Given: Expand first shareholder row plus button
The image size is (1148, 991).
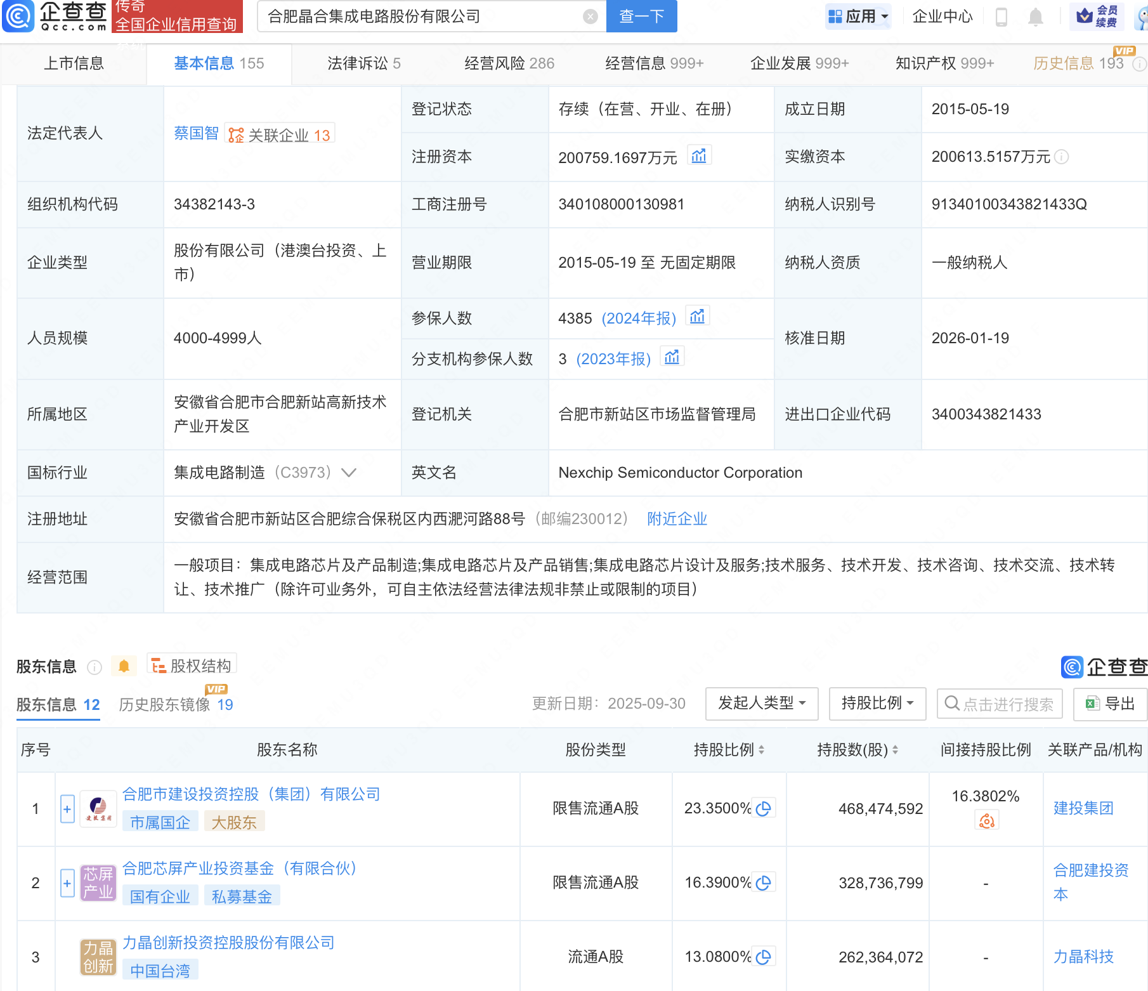Looking at the screenshot, I should [x=67, y=809].
